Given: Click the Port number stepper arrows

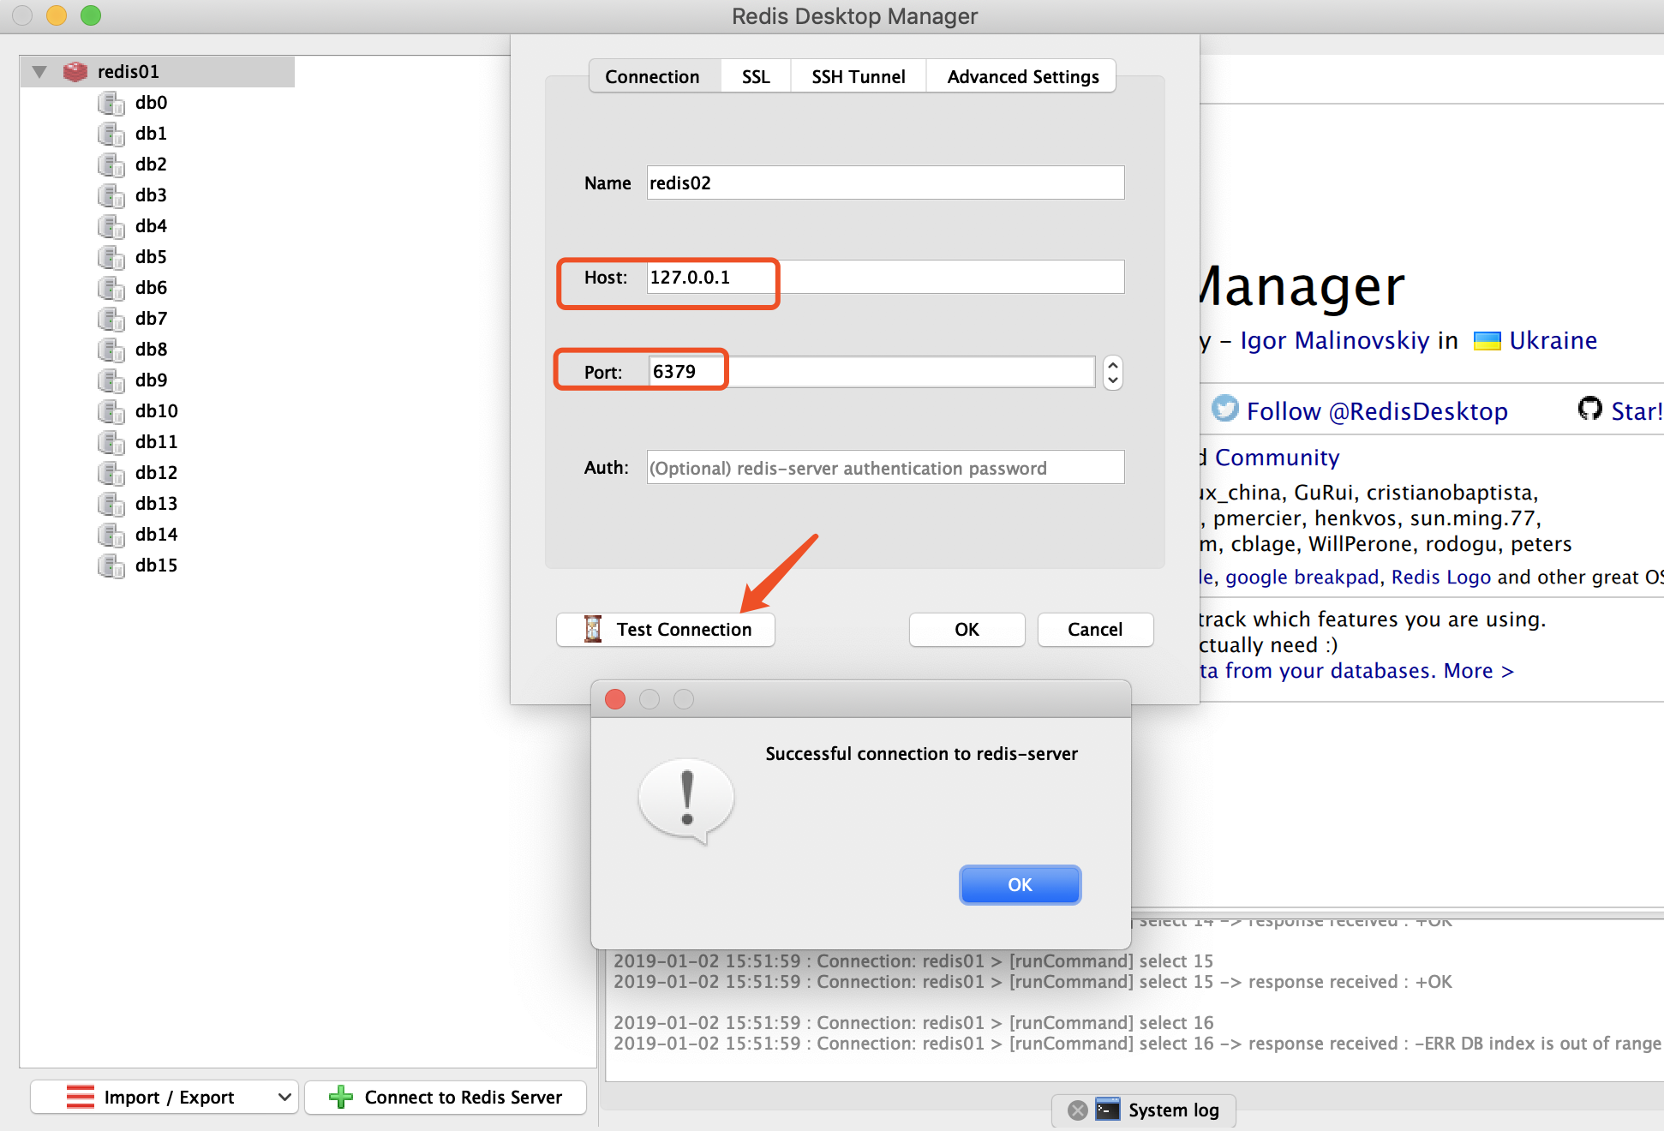Looking at the screenshot, I should 1112,373.
